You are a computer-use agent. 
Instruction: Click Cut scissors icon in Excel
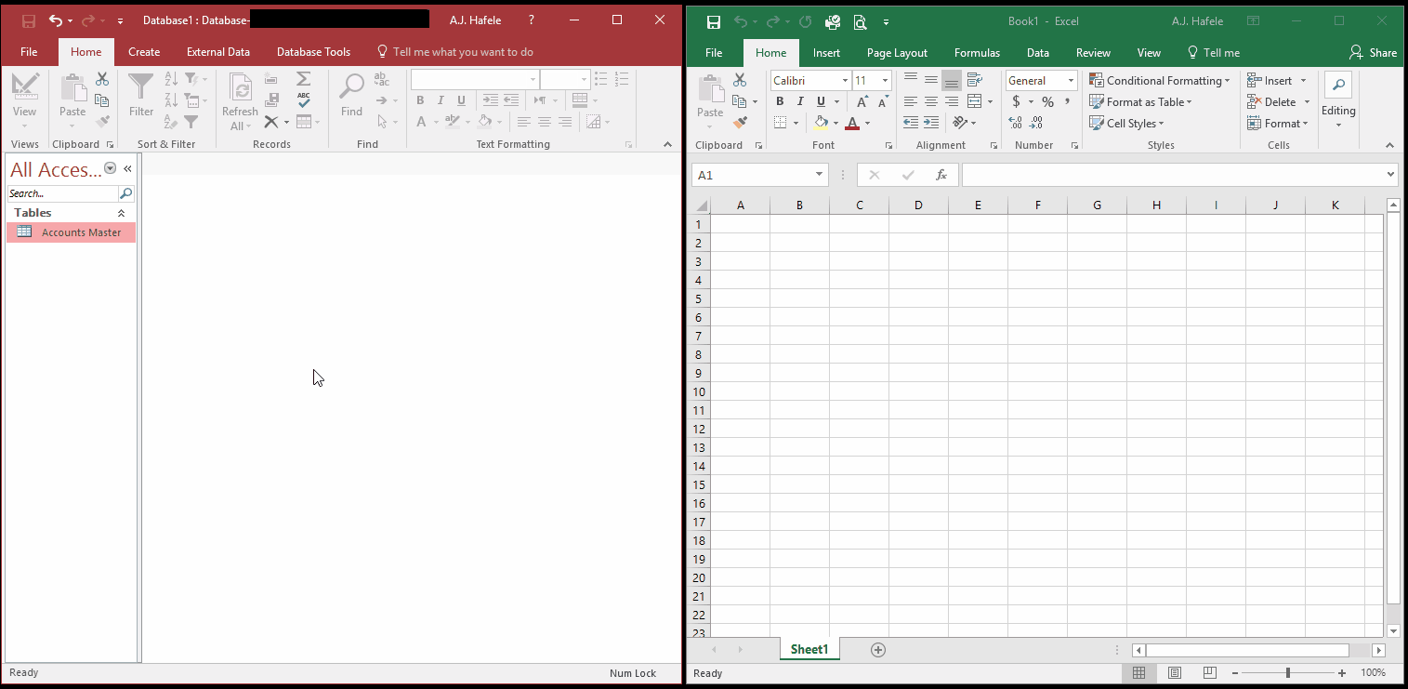coord(740,80)
